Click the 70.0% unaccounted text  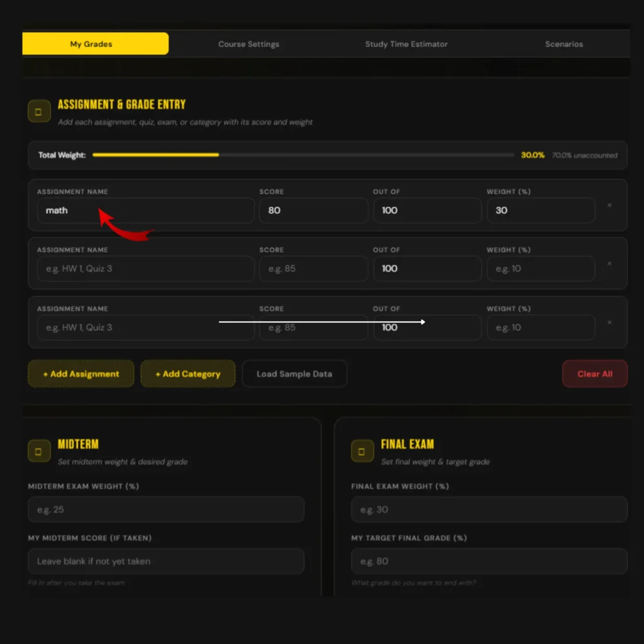[584, 155]
